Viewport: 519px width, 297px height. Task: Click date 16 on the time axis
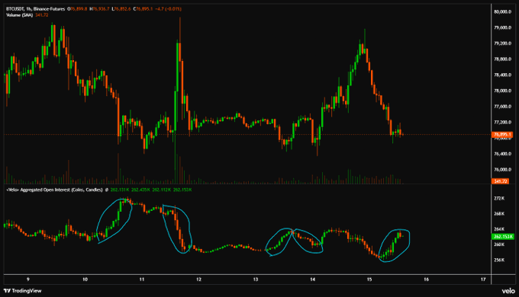[x=427, y=279]
